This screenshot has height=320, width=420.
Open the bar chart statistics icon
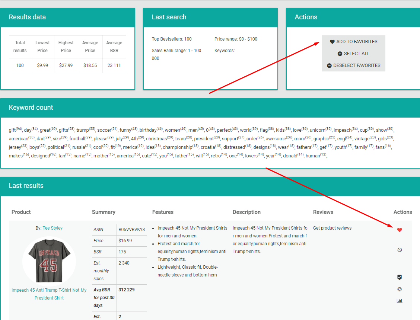tap(400, 301)
